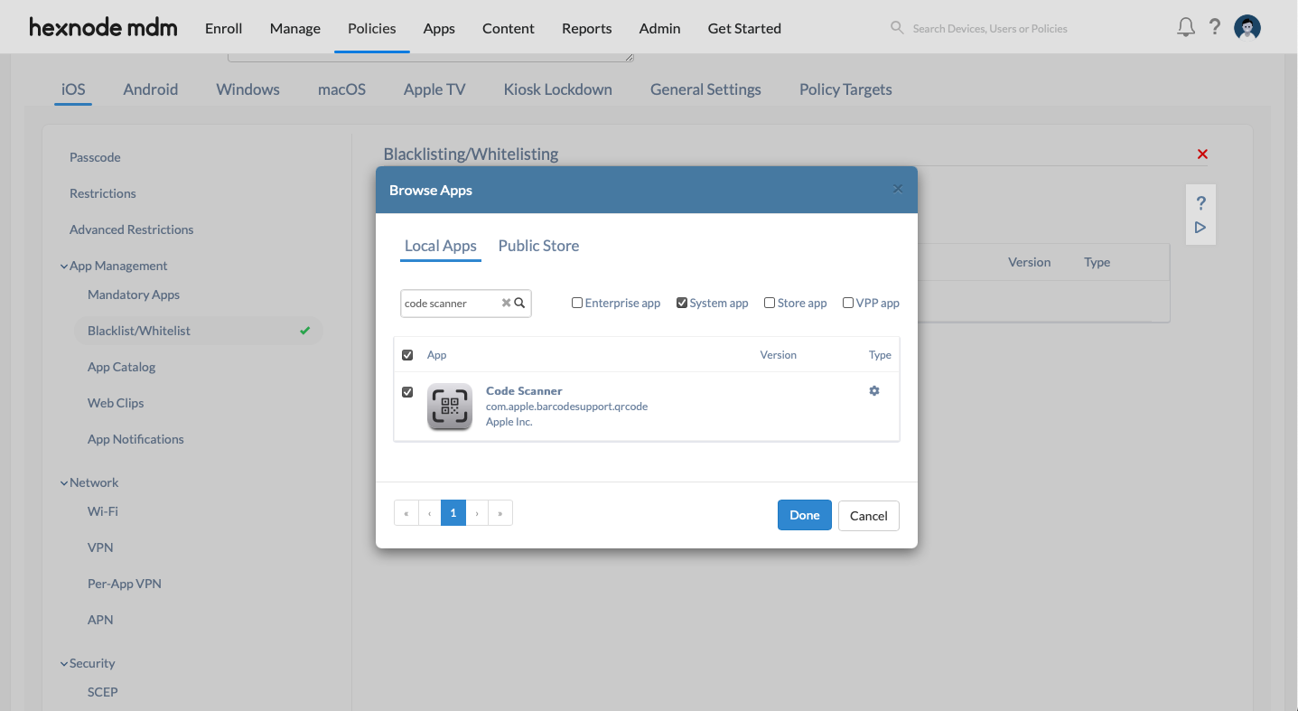Viewport: 1298px width, 711px height.
Task: Open the Reports menu
Action: click(x=586, y=28)
